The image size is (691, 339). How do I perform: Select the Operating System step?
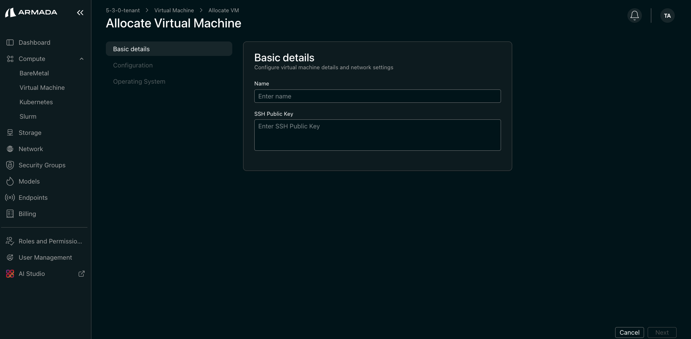coord(139,81)
